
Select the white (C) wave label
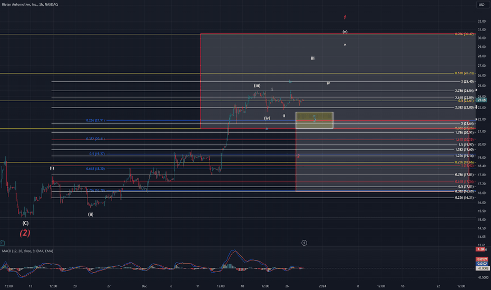25,223
